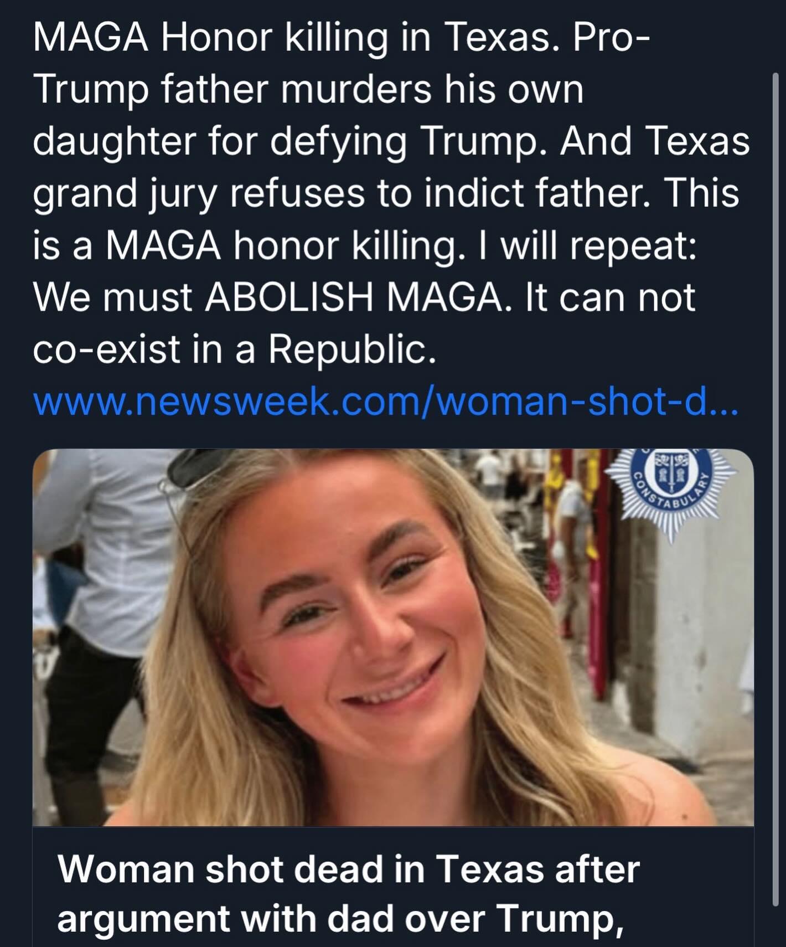This screenshot has height=947, width=786.
Task: Click "Trump father murders his own" line
Action: tap(308, 90)
